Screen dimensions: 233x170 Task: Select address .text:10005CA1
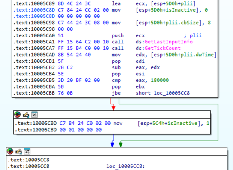(x=34, y=42)
